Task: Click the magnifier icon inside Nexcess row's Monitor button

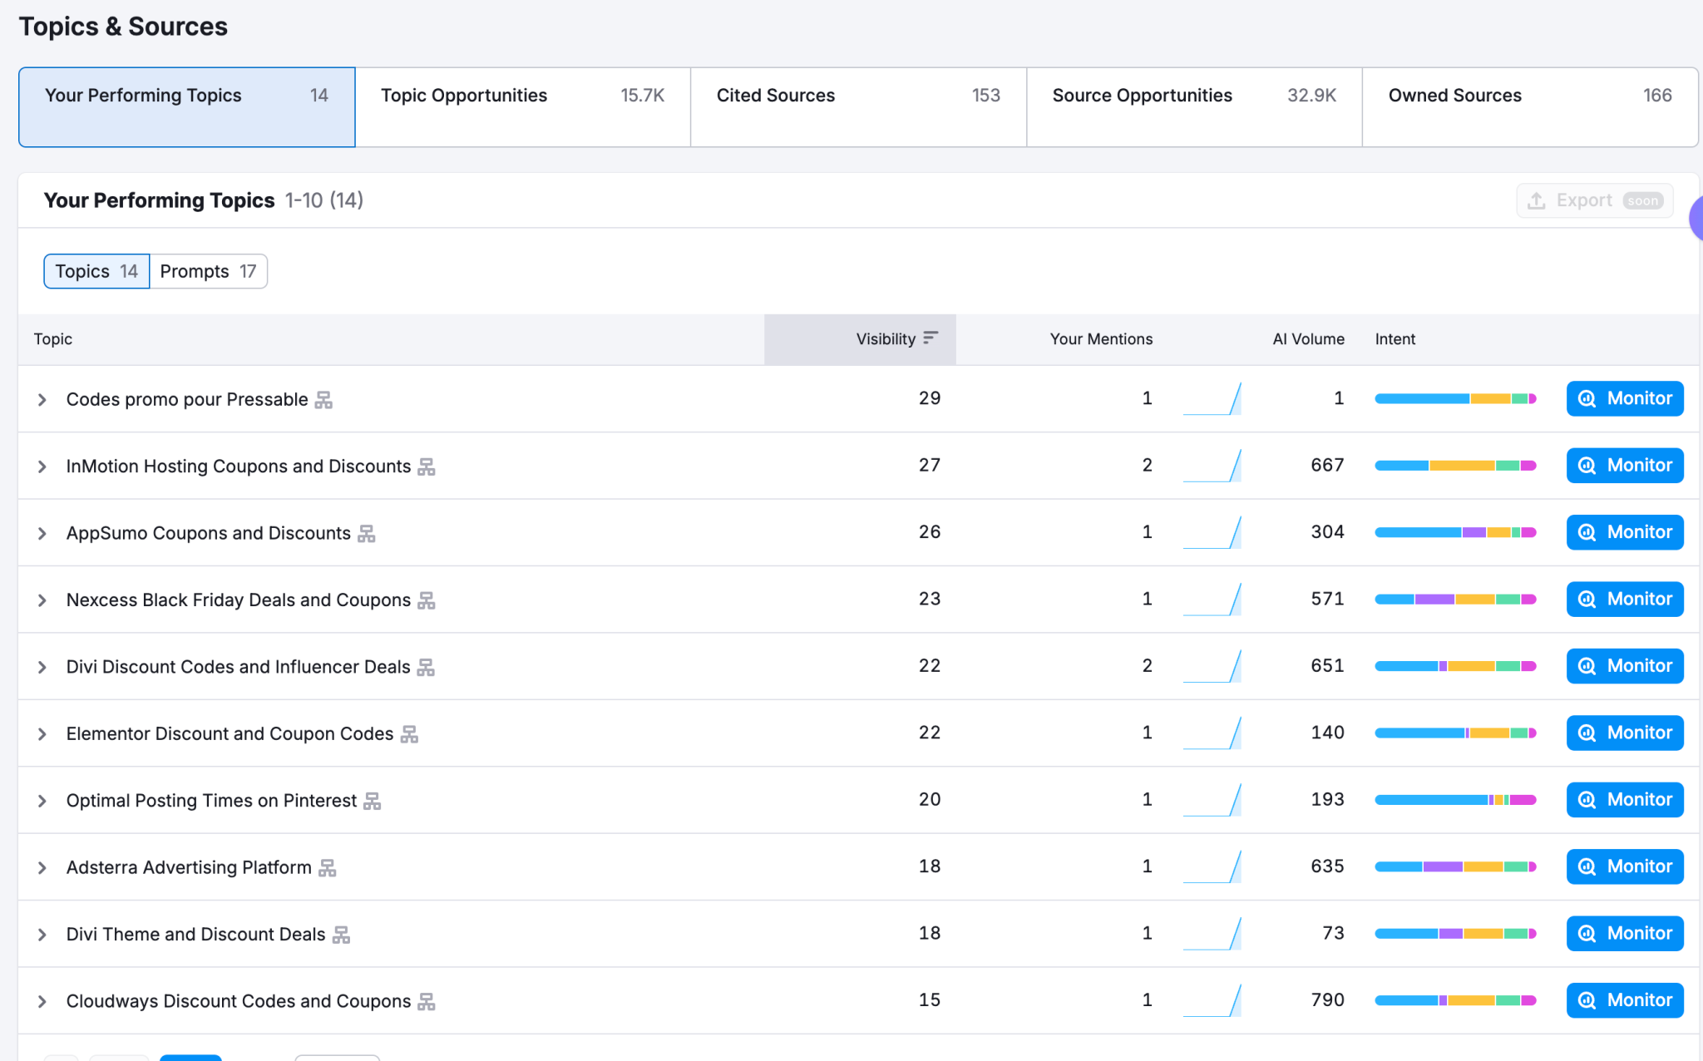Action: [1587, 599]
